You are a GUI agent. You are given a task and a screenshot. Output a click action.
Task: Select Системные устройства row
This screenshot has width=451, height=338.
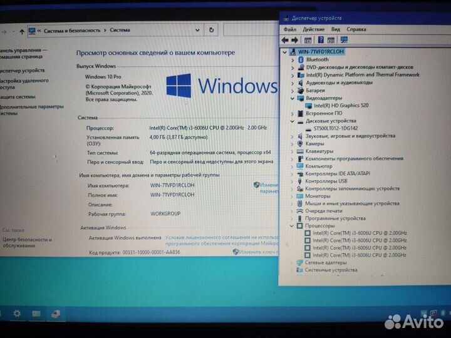tap(331, 270)
